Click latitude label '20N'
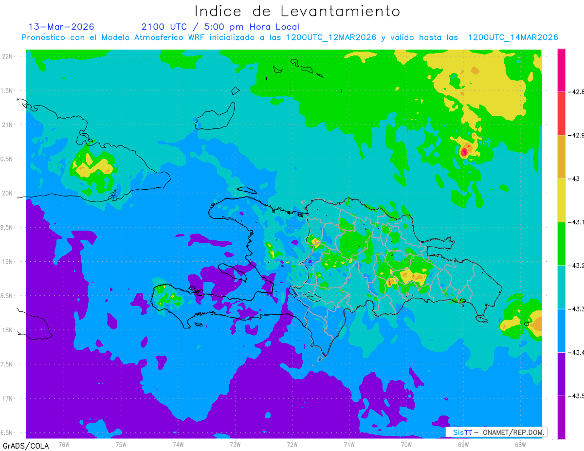The image size is (584, 451). [x=8, y=193]
